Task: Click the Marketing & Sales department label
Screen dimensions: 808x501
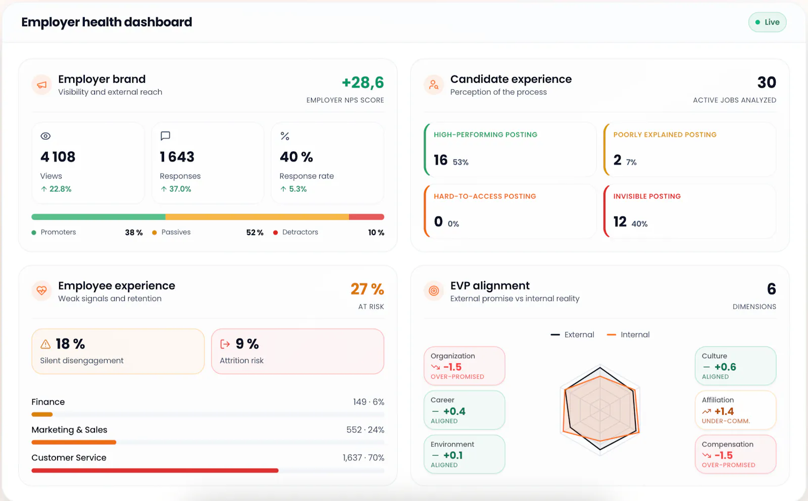Action: [x=69, y=430]
